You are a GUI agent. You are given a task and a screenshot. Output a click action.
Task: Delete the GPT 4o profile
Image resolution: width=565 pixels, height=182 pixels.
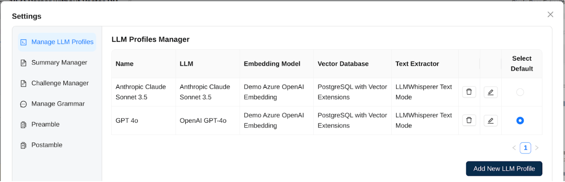point(469,120)
